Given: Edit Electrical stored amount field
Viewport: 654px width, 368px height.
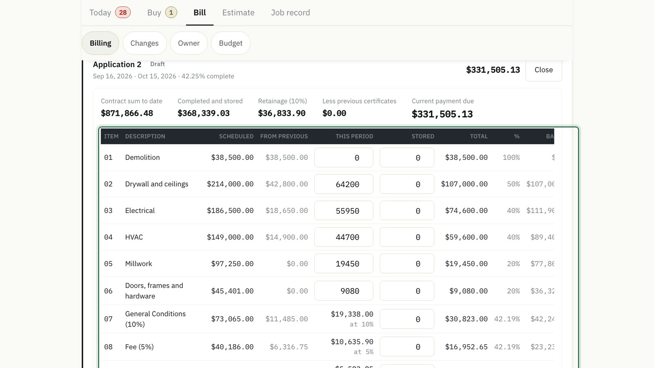Looking at the screenshot, I should pyautogui.click(x=407, y=211).
